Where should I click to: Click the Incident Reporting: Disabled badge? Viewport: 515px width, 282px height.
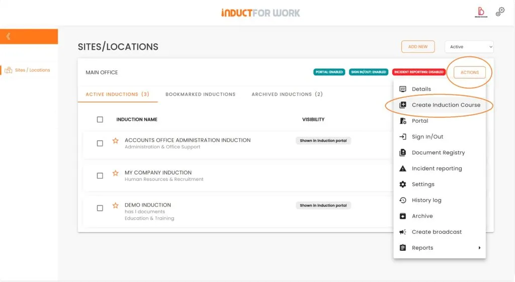419,72
